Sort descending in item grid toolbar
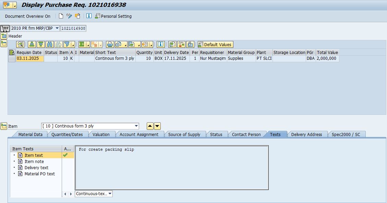 pos(41,44)
